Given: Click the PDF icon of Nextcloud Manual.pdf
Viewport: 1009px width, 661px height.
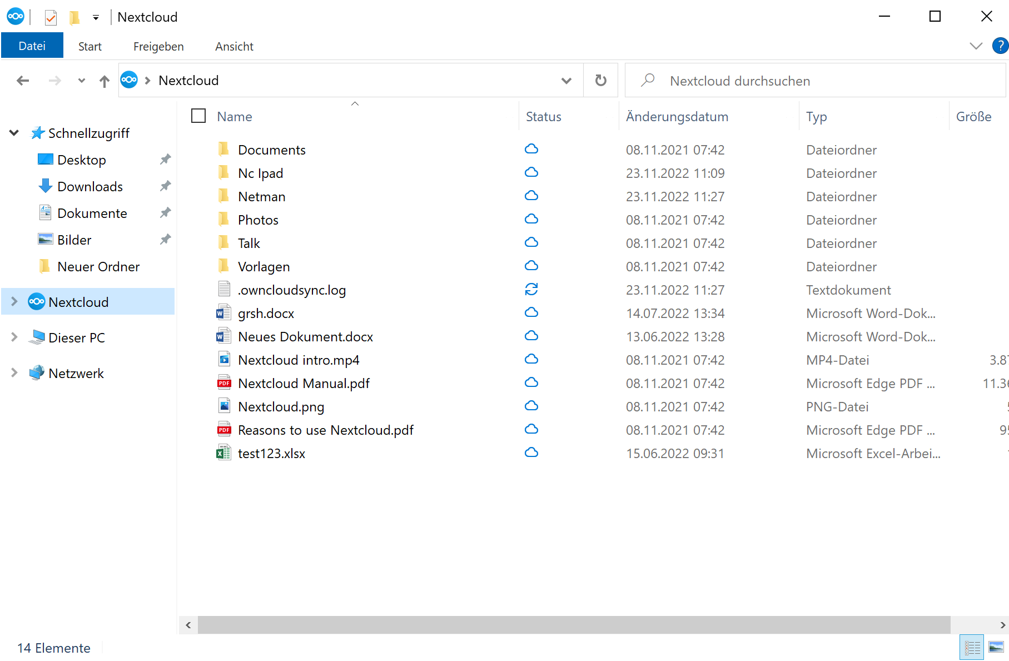Looking at the screenshot, I should 224,383.
